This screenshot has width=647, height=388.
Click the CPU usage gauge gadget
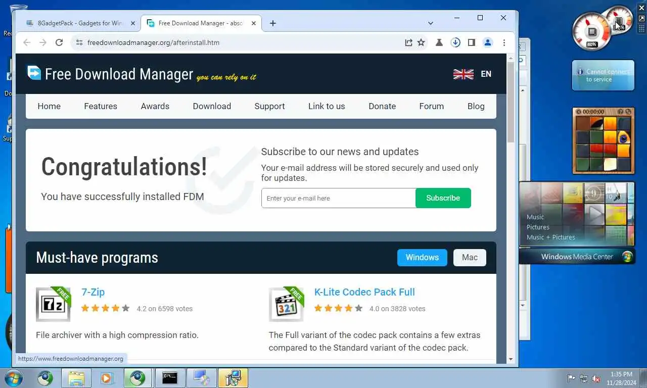pyautogui.click(x=592, y=31)
